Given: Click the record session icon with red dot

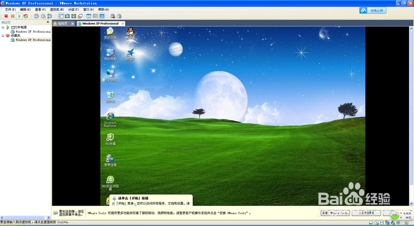Looking at the screenshot, I should pyautogui.click(x=113, y=16).
